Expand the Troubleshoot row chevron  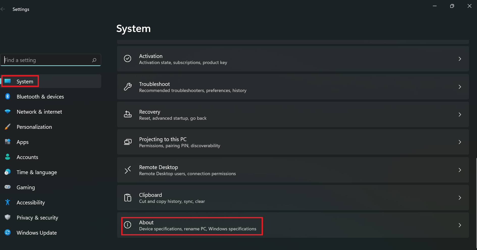point(460,87)
